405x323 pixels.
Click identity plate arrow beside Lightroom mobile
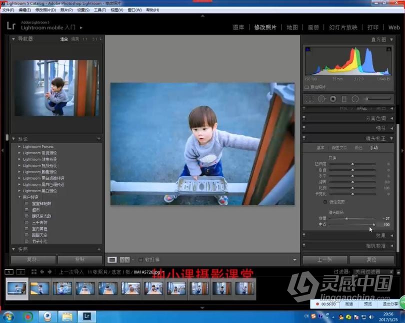81,27
